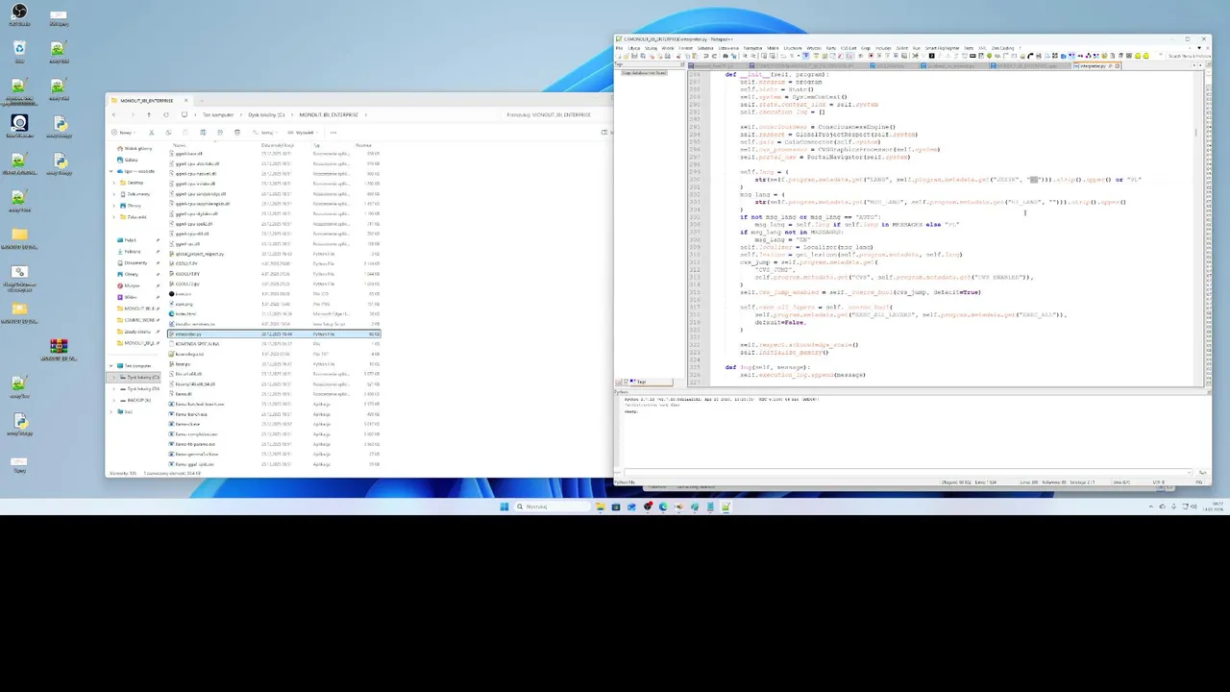Collapse the Ten komputer tree node
The image size is (1230, 692).
coord(111,366)
